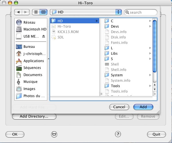Click the dialog resize corner grip
The image size is (172, 143).
coord(158,112)
